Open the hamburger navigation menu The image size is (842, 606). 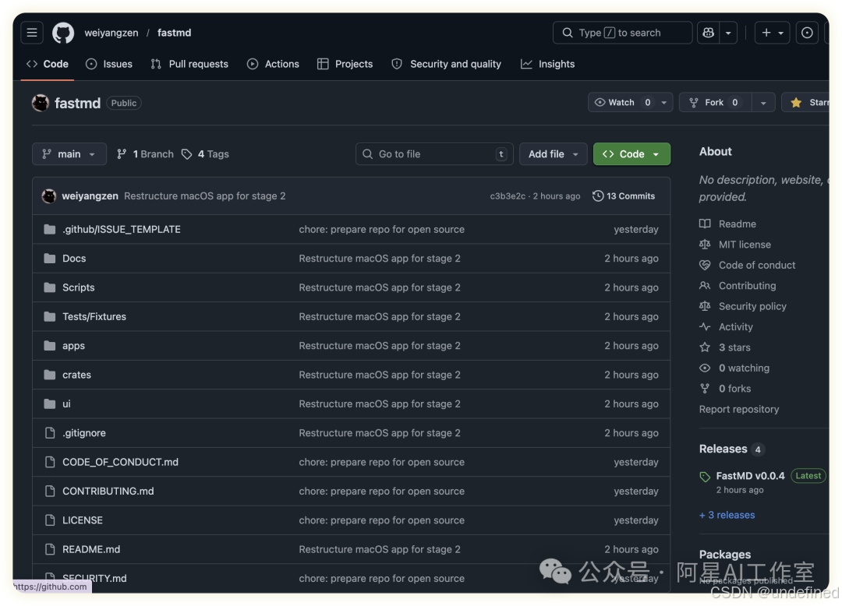pyautogui.click(x=32, y=33)
